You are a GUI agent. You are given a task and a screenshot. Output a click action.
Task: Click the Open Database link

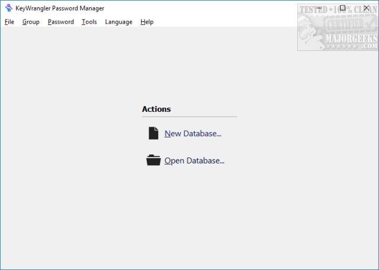click(194, 160)
